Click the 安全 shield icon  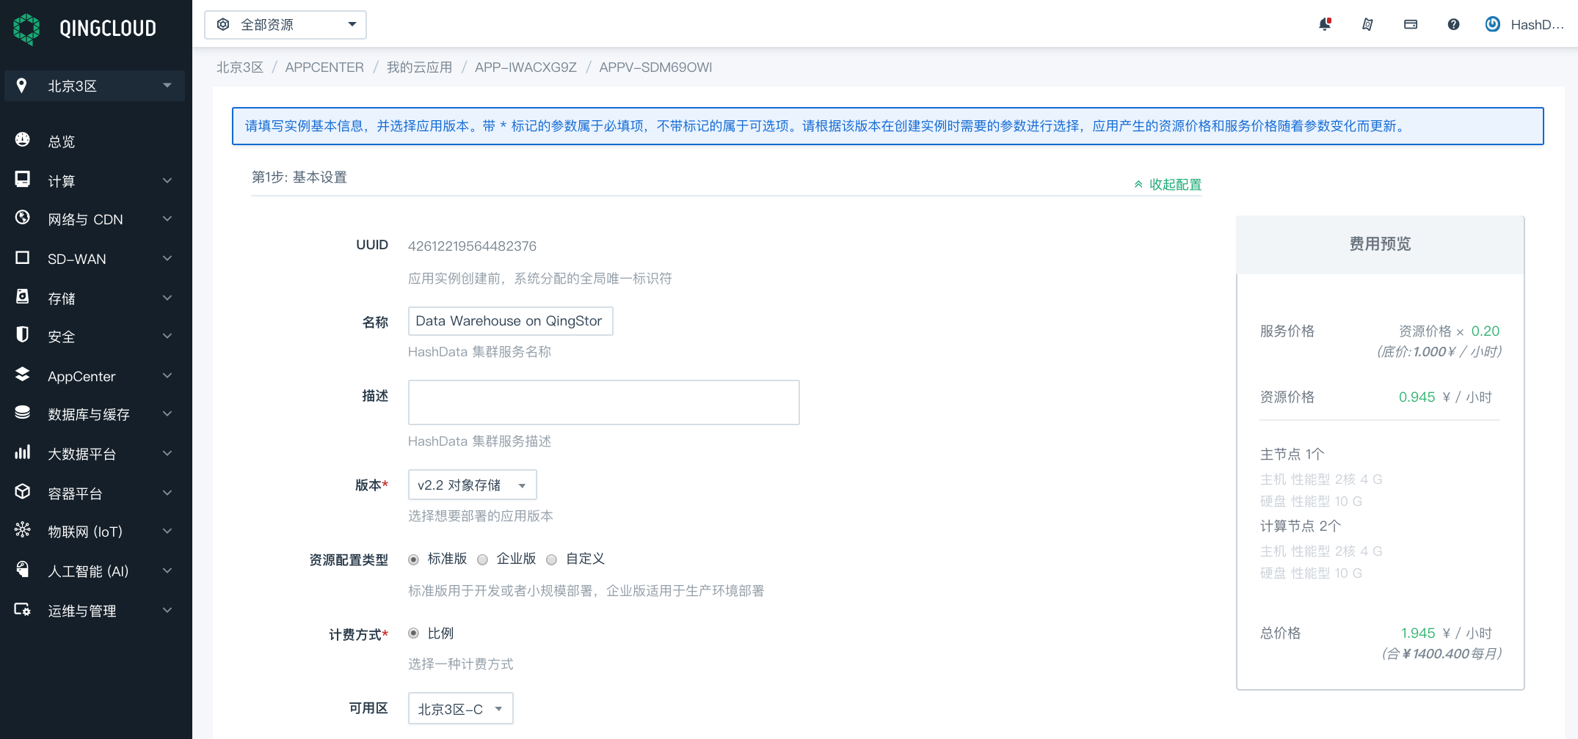[23, 335]
